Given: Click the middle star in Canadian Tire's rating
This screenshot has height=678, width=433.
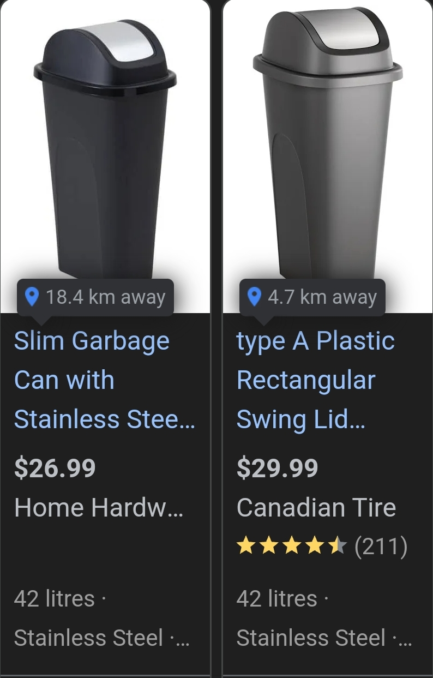Looking at the screenshot, I should 292,546.
